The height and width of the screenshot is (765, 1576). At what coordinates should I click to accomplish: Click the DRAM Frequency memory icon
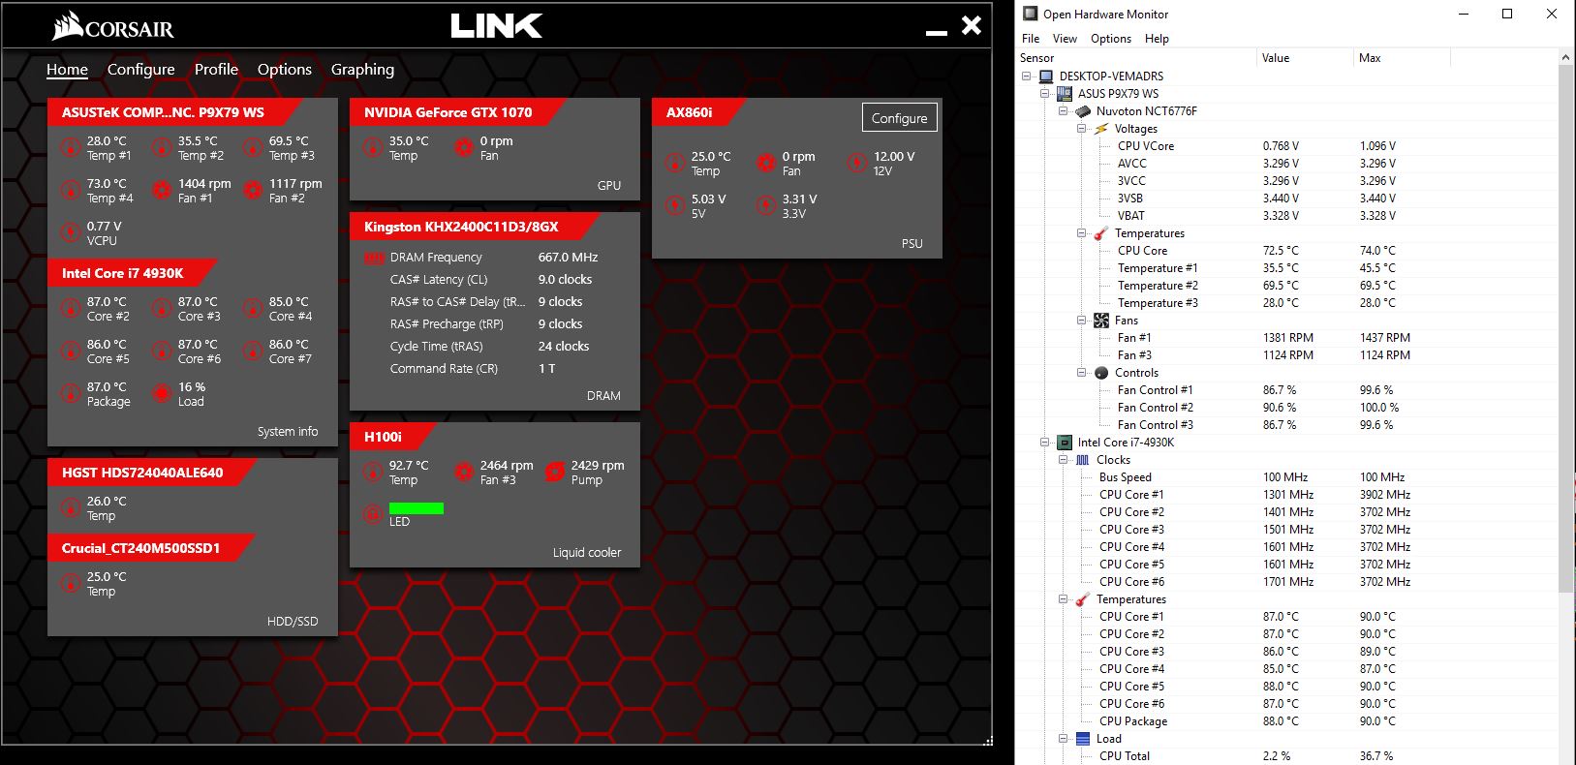(x=374, y=258)
